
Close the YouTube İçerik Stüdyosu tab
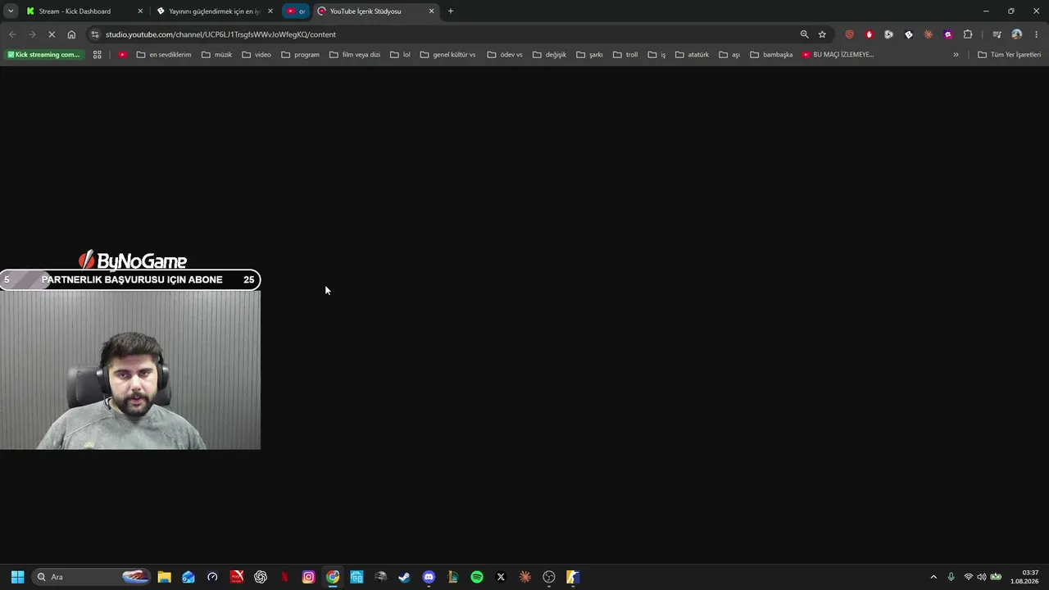click(x=431, y=11)
